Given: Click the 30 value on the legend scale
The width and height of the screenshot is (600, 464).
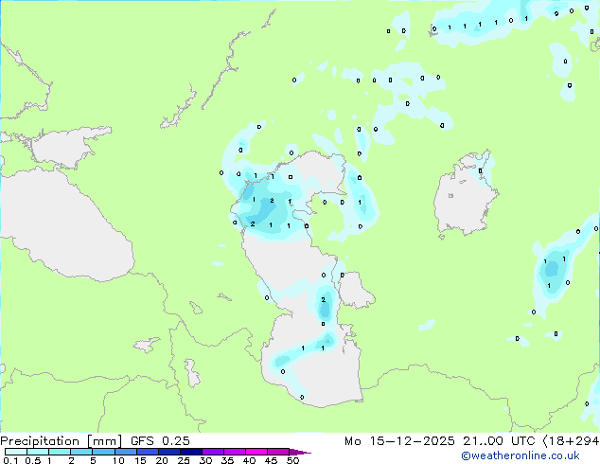Looking at the screenshot, I should pos(205,461).
